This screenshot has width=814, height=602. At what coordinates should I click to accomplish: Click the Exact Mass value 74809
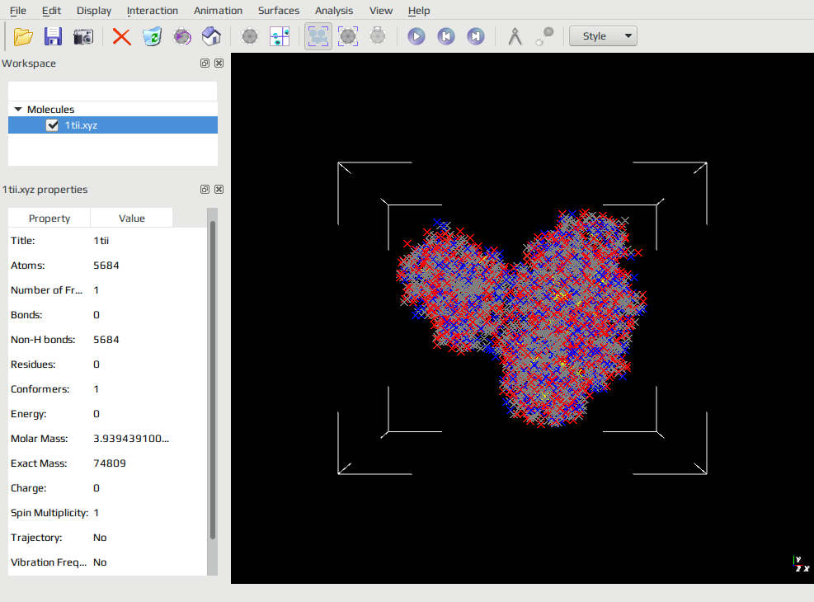[x=110, y=463]
